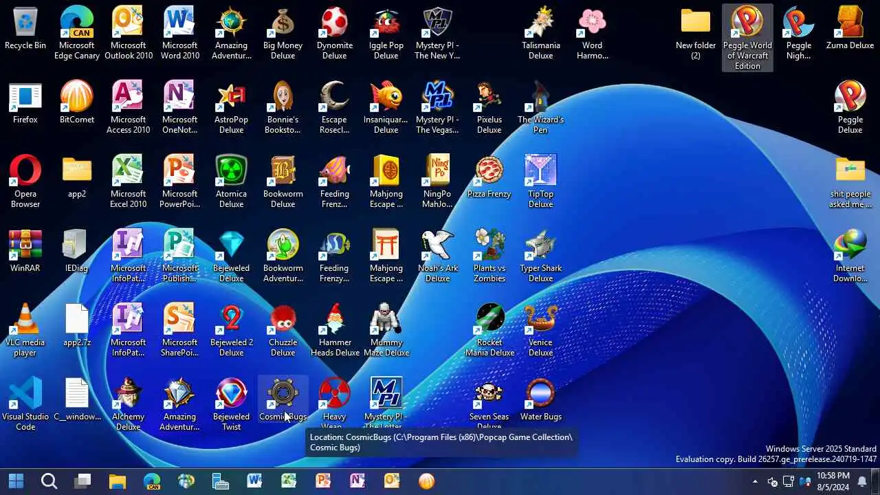Show hidden system tray icons

tap(755, 481)
